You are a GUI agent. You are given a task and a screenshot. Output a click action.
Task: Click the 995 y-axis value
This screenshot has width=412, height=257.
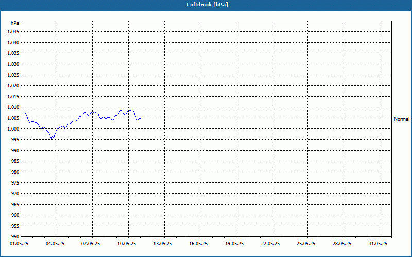15,139
